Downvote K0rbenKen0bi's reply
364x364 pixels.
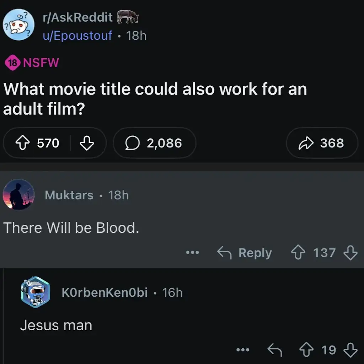350,350
